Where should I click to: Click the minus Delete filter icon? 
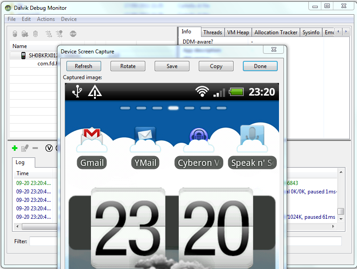click(x=35, y=148)
